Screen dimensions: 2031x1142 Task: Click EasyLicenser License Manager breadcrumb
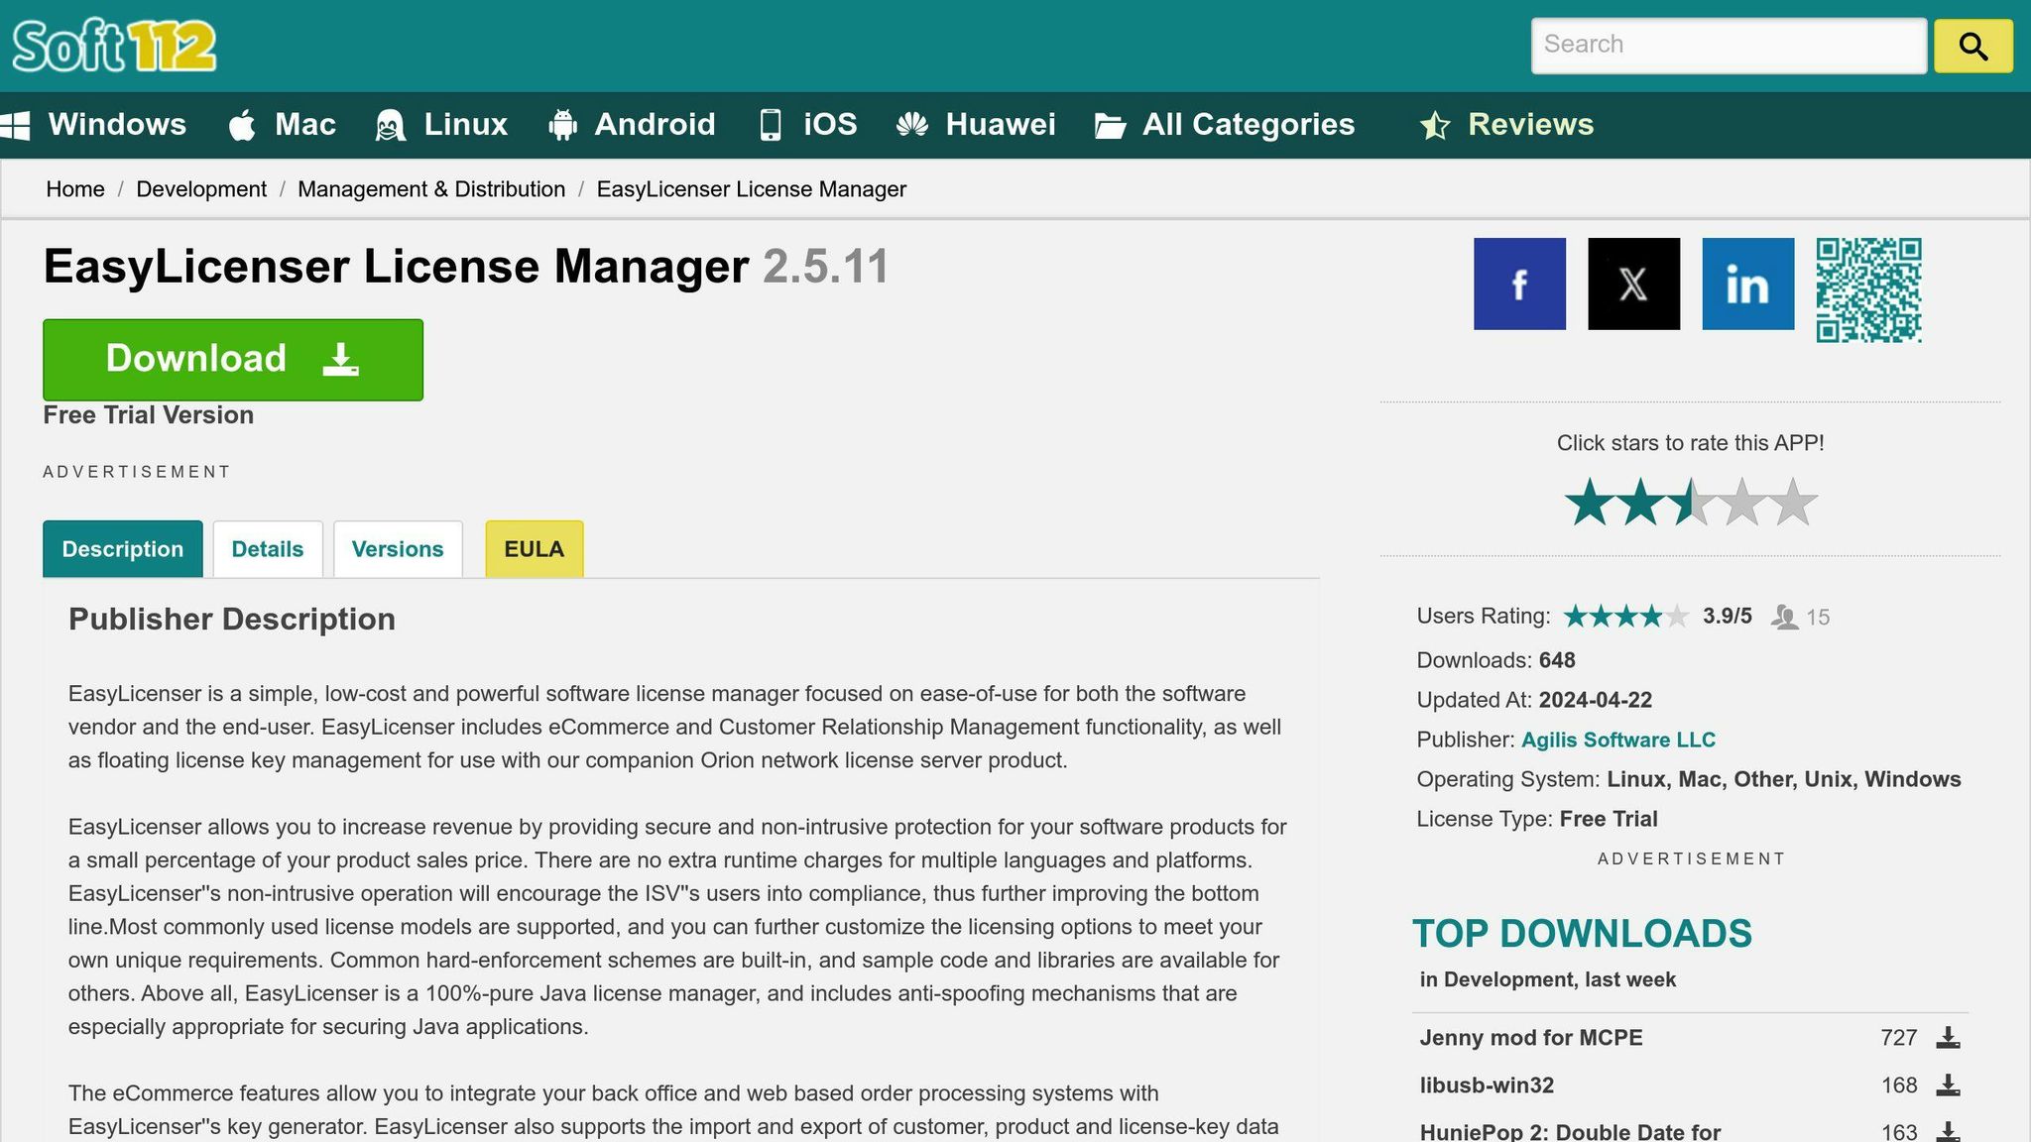[x=752, y=189]
